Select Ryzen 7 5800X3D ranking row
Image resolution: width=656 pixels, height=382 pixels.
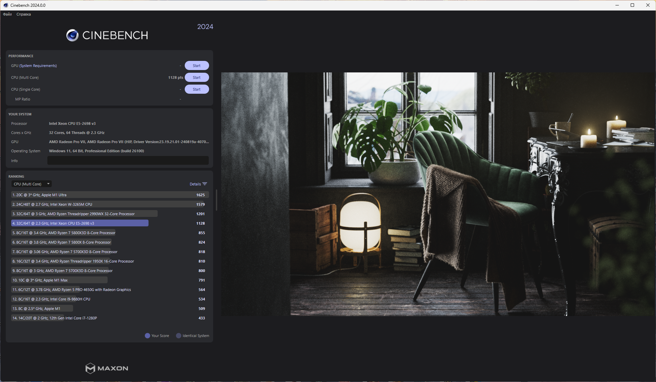tap(110, 233)
